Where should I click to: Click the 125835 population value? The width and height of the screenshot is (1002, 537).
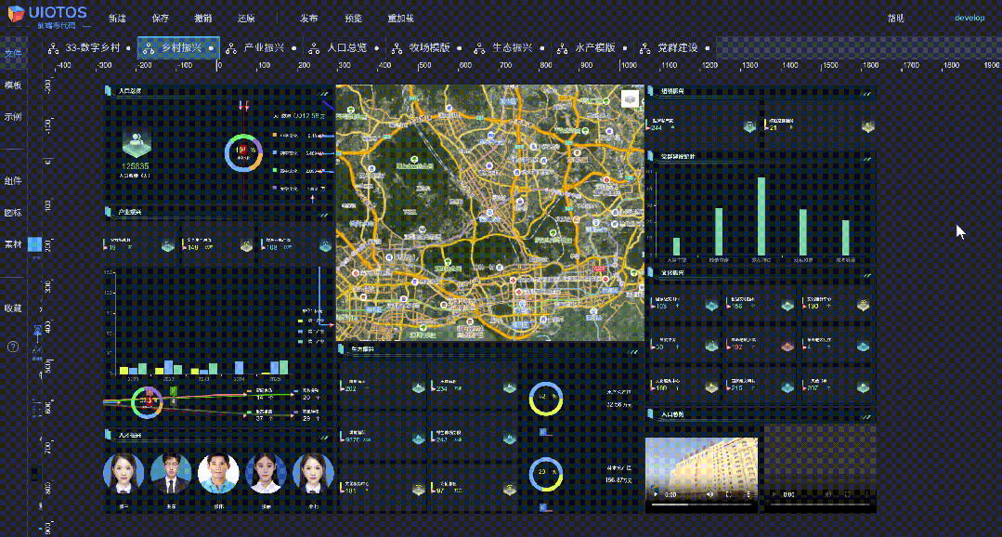(x=135, y=166)
